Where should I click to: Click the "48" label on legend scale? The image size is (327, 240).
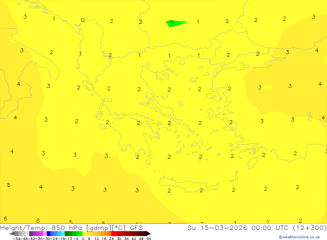[x=141, y=239]
